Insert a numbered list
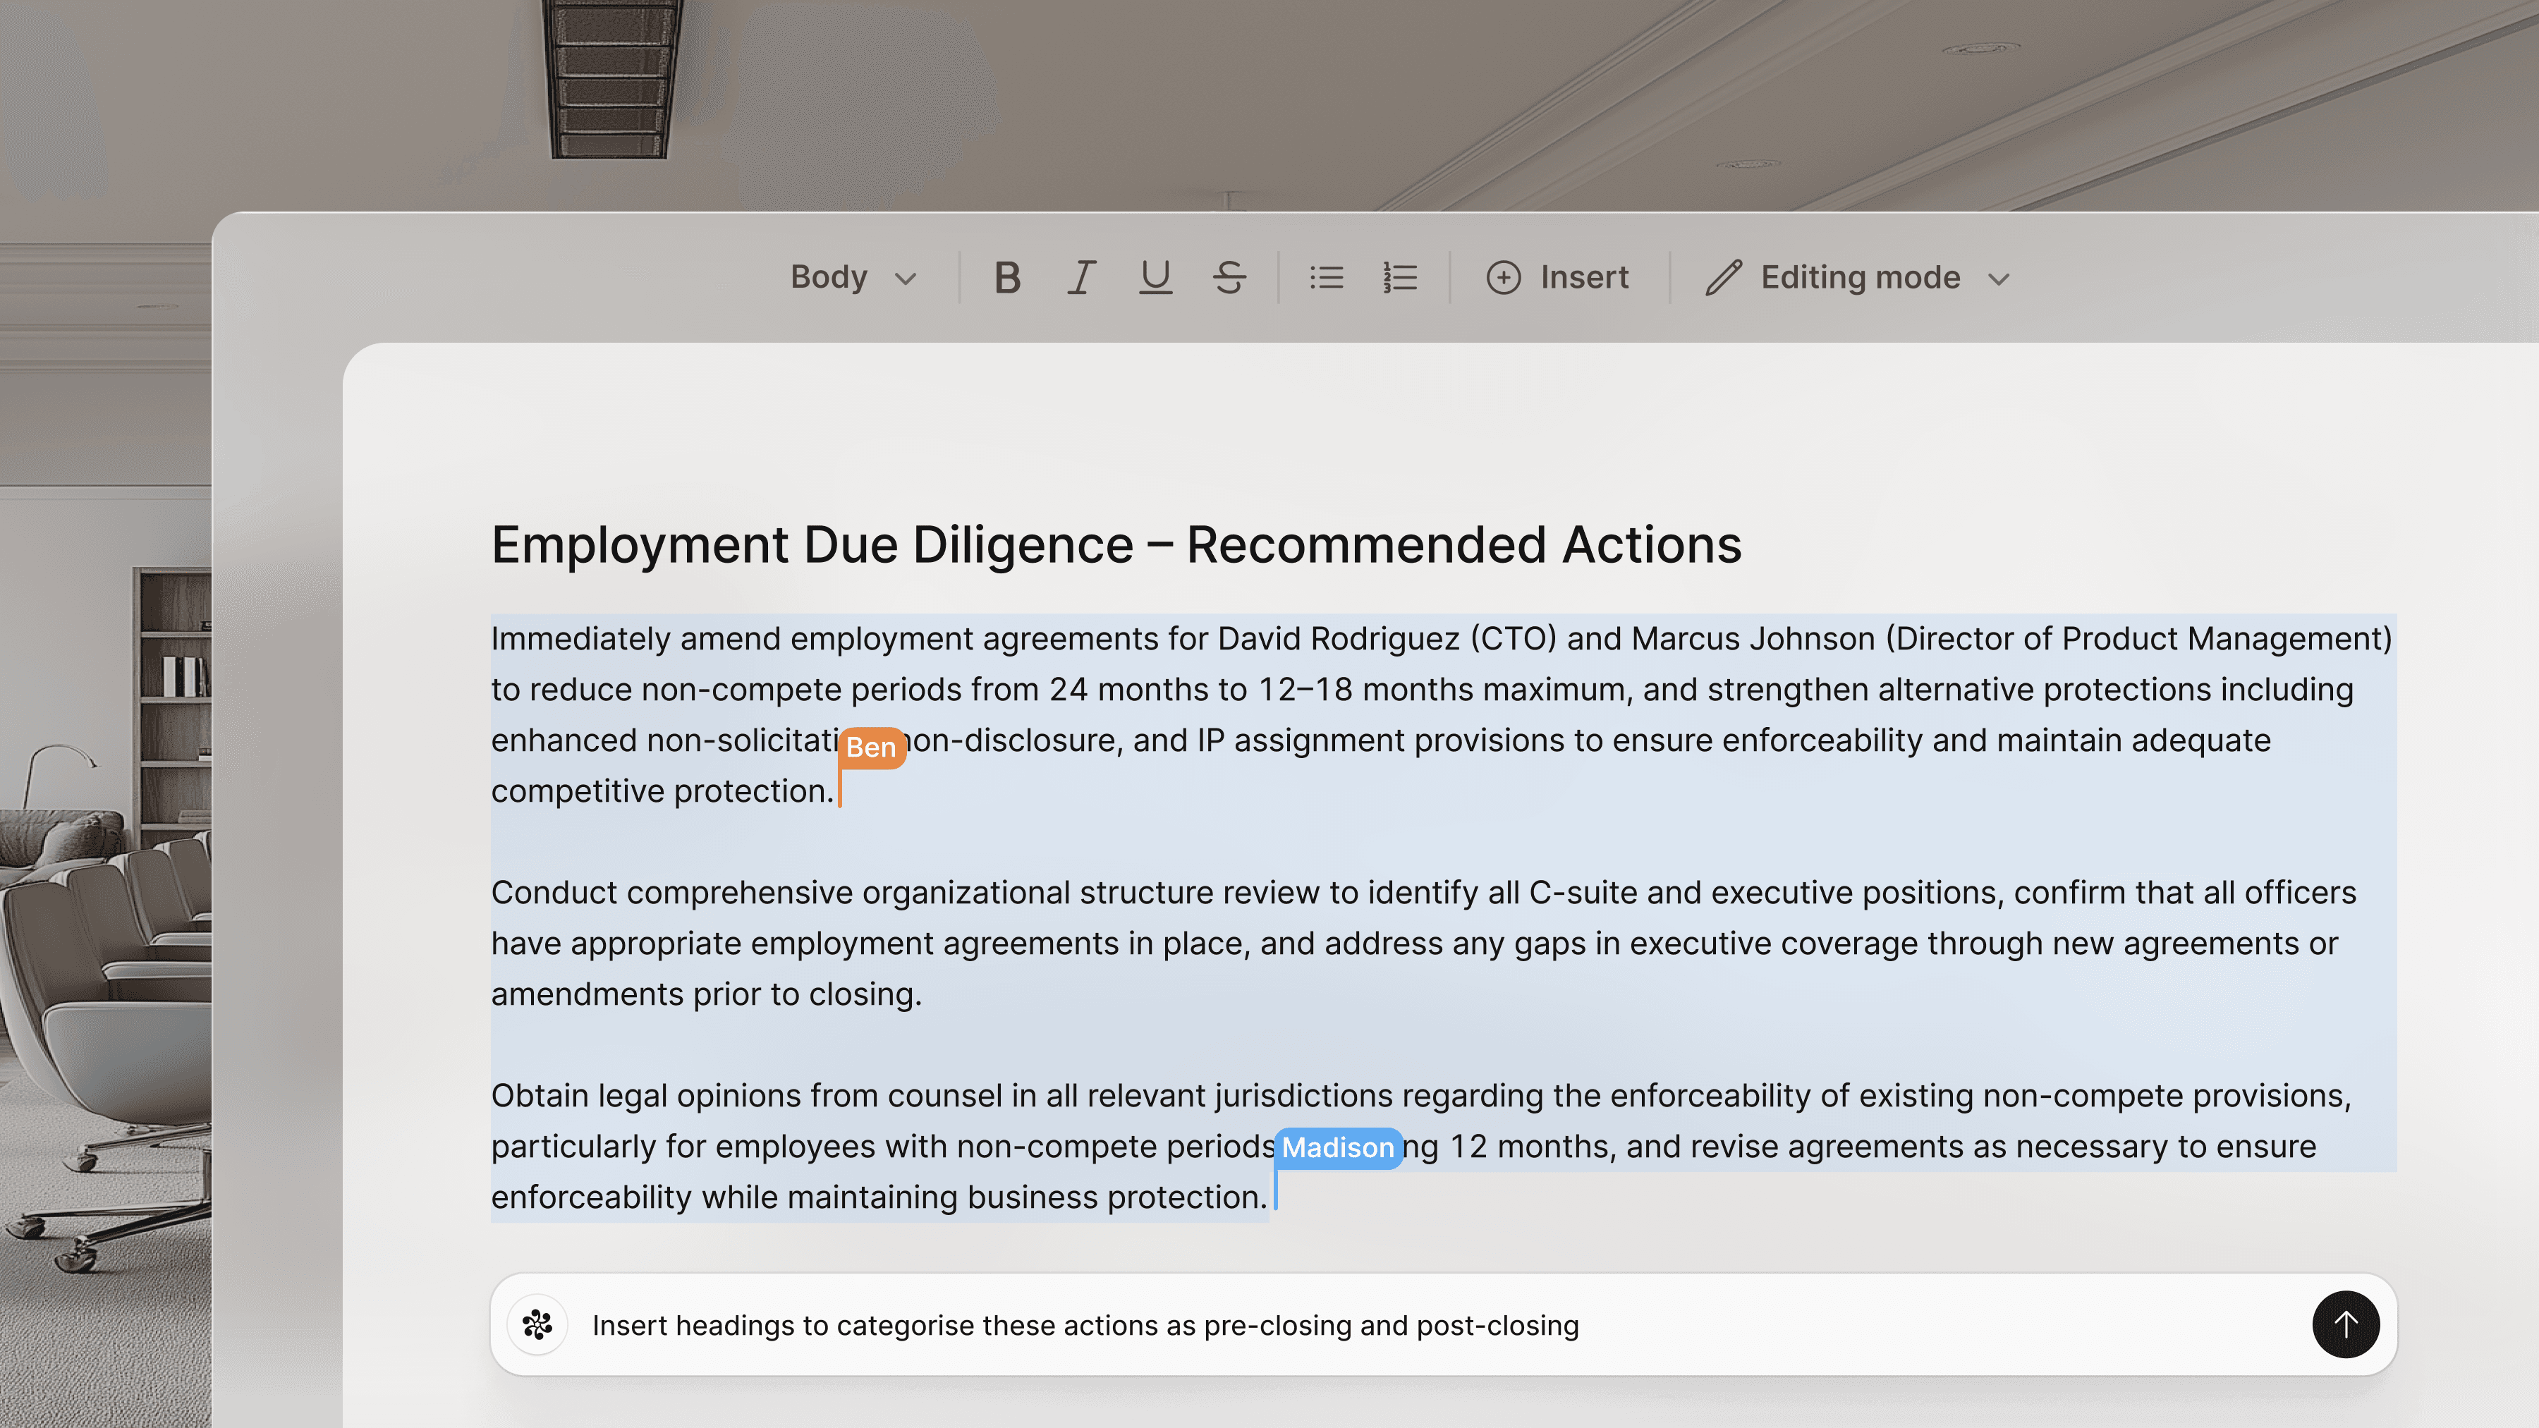The width and height of the screenshot is (2539, 1428). [x=1399, y=277]
